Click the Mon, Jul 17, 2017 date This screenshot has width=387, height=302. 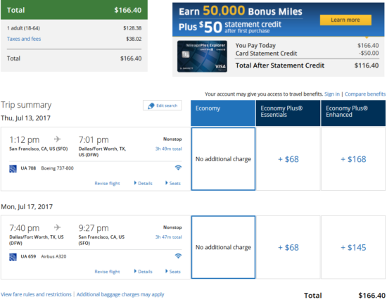pos(27,206)
